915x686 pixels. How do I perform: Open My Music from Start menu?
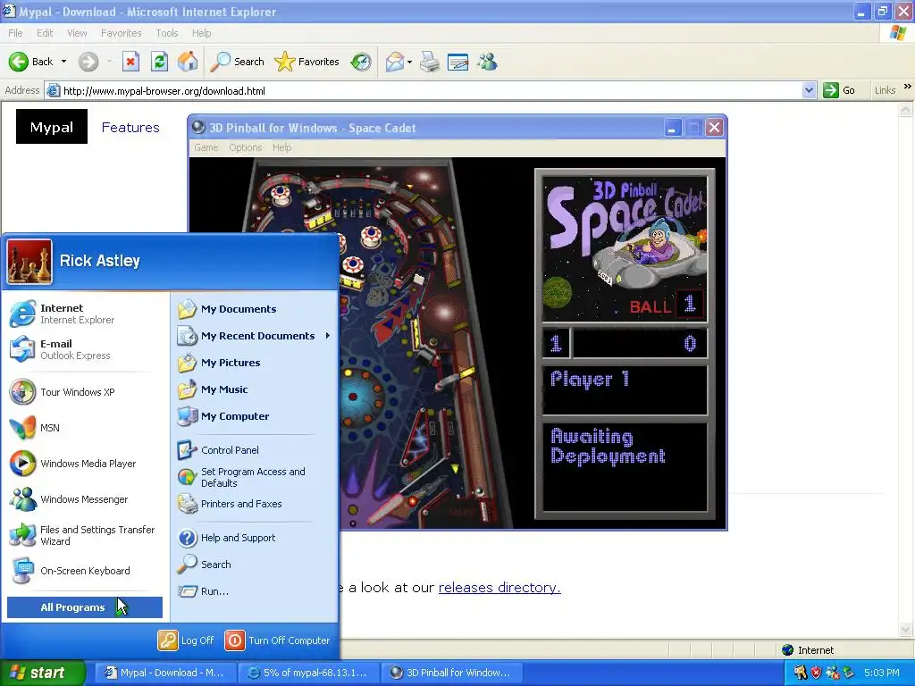255,389
